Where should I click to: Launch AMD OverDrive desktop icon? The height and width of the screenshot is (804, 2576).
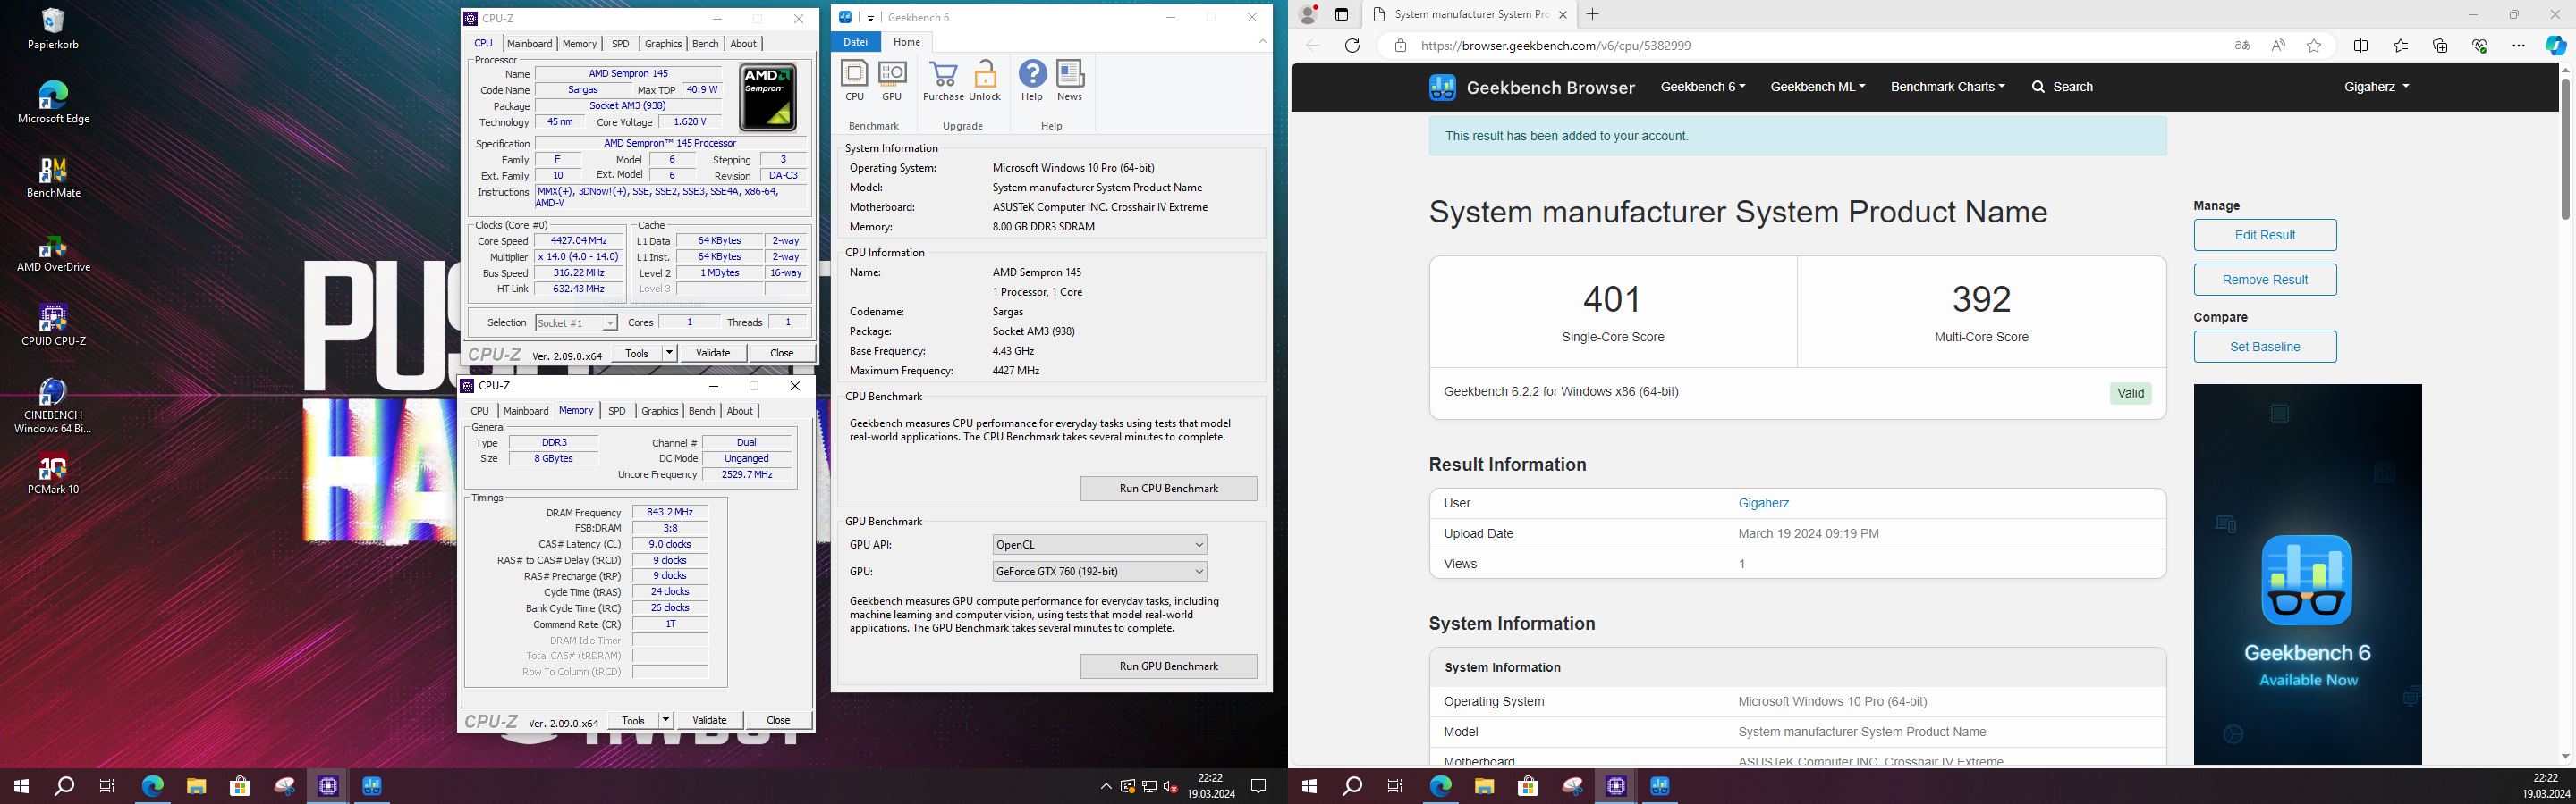53,251
